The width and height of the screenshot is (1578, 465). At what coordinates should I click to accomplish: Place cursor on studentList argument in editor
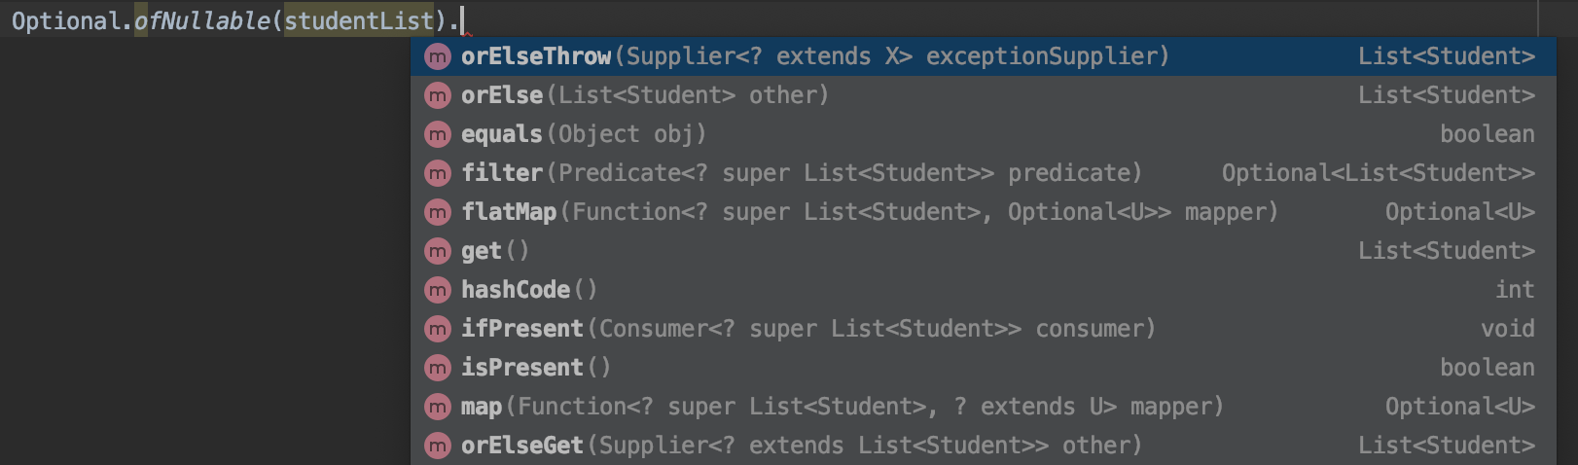point(359,20)
